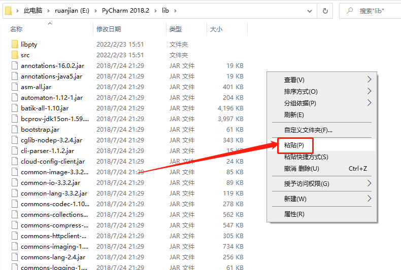
Task: Select the bootstrap.jar file icon
Action: [x=15, y=129]
